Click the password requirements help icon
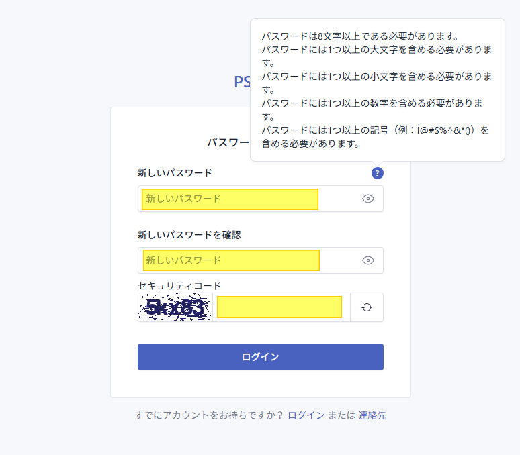Viewport: 520px width, 455px height. pyautogui.click(x=377, y=173)
